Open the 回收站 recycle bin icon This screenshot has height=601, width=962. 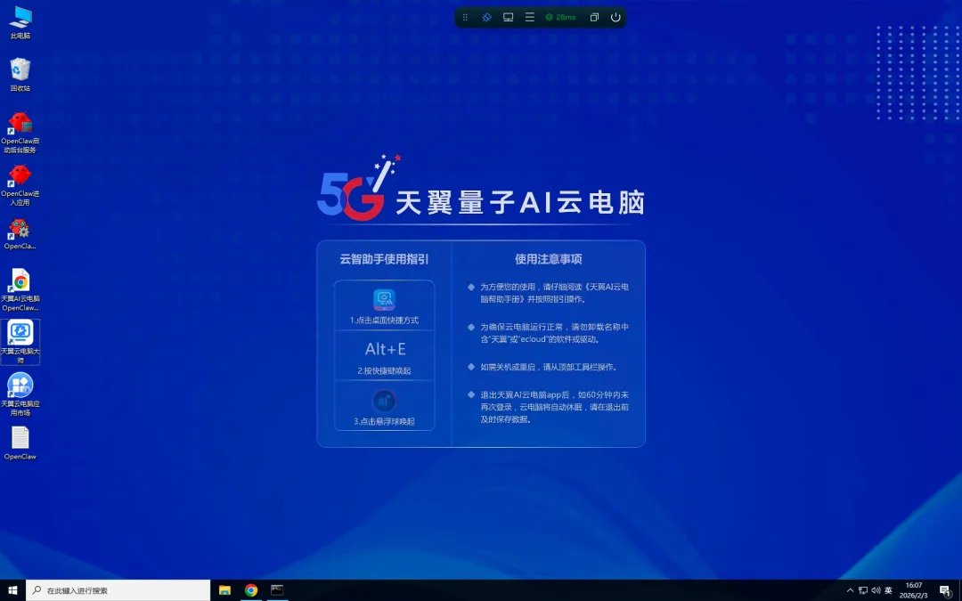20,75
